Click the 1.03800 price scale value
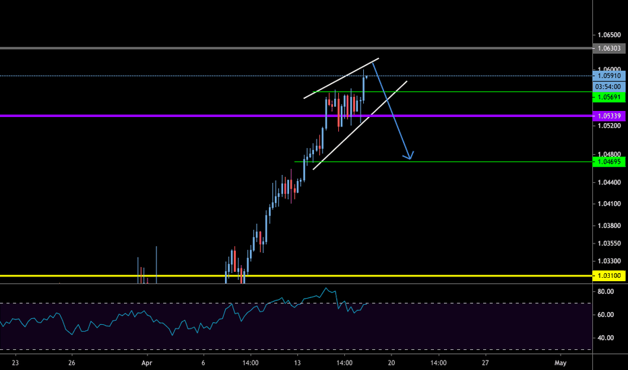 609,225
